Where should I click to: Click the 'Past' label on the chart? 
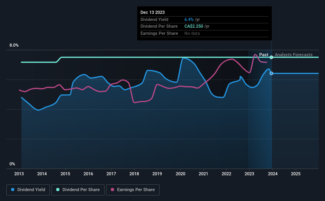pos(264,55)
